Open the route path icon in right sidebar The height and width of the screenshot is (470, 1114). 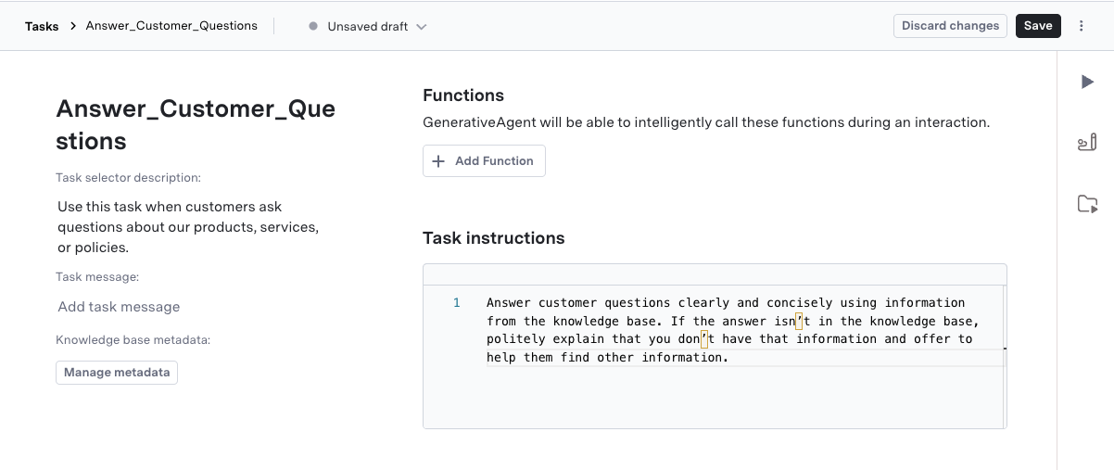[1087, 143]
